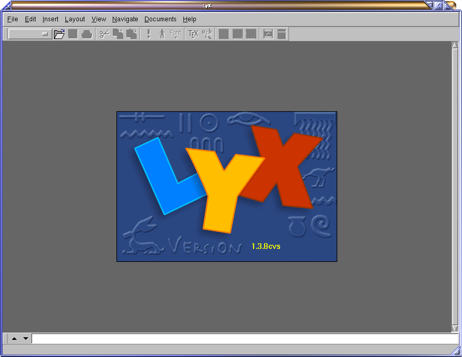
Task: Click the Save document toolbar icon
Action: [x=73, y=34]
